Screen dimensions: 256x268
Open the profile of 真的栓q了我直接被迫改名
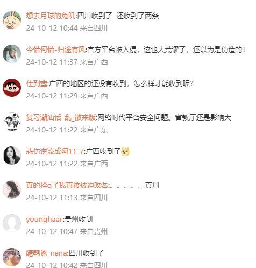tap(67, 185)
